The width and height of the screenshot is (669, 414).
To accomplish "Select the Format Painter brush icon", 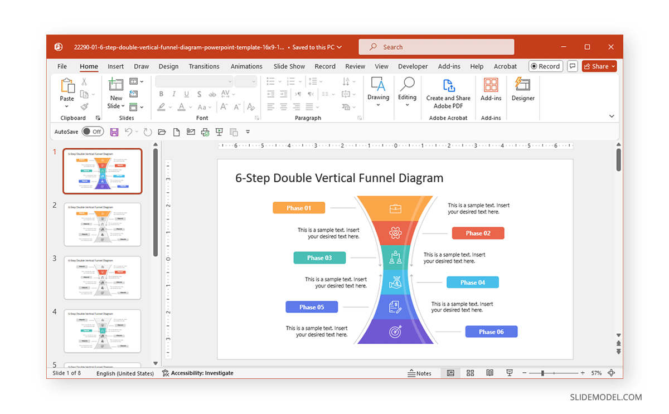I will point(84,106).
